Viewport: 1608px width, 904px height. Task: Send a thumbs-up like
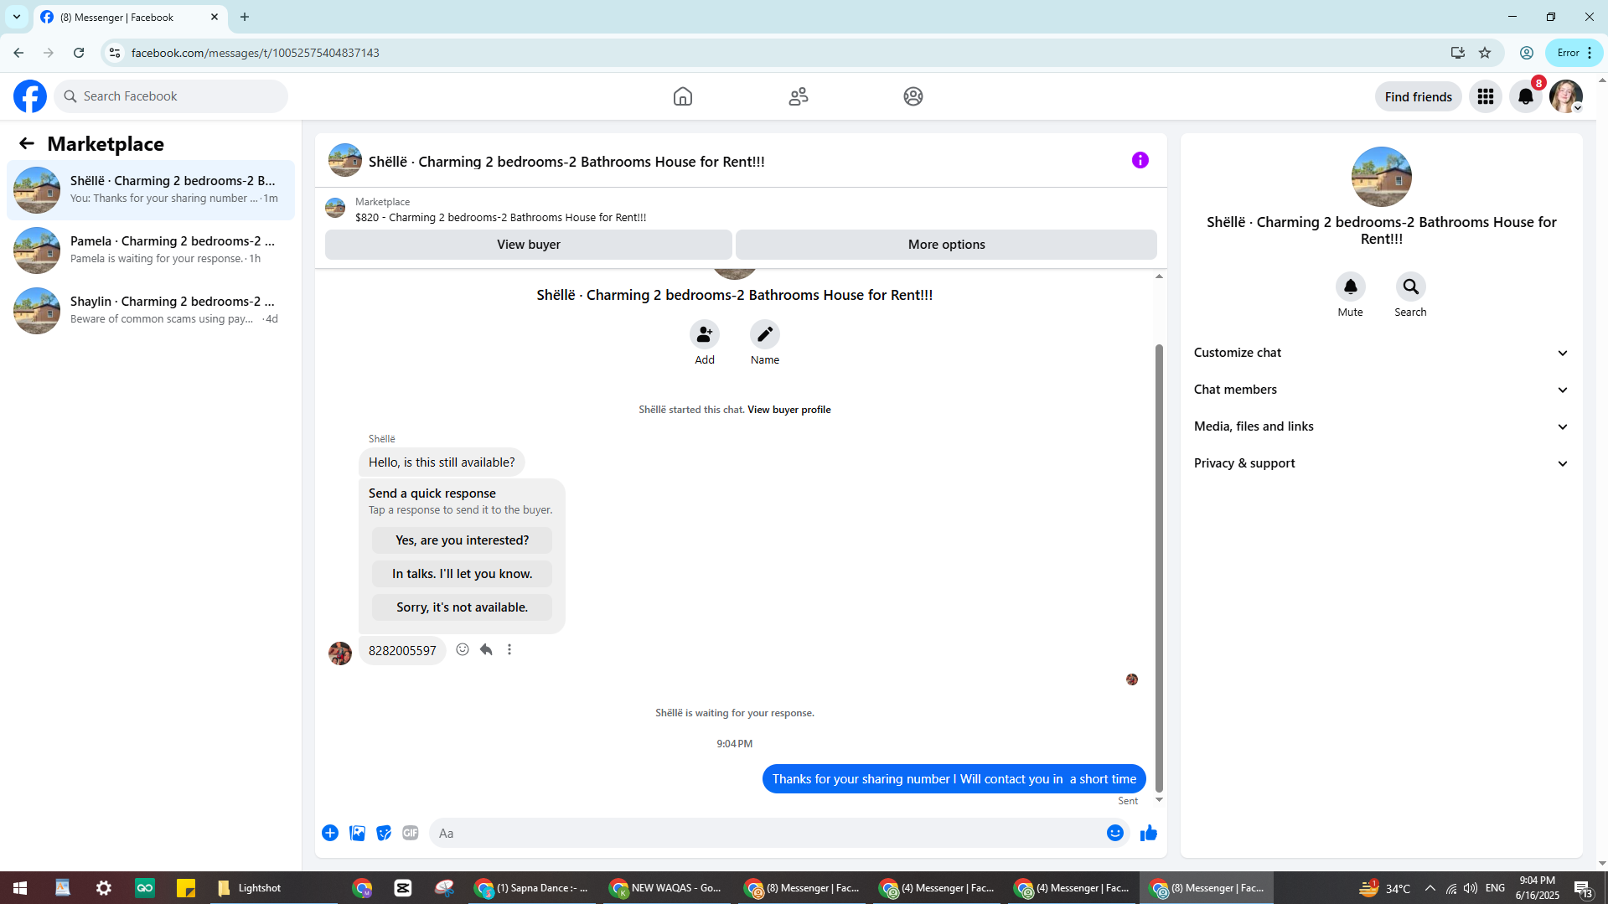click(x=1149, y=833)
